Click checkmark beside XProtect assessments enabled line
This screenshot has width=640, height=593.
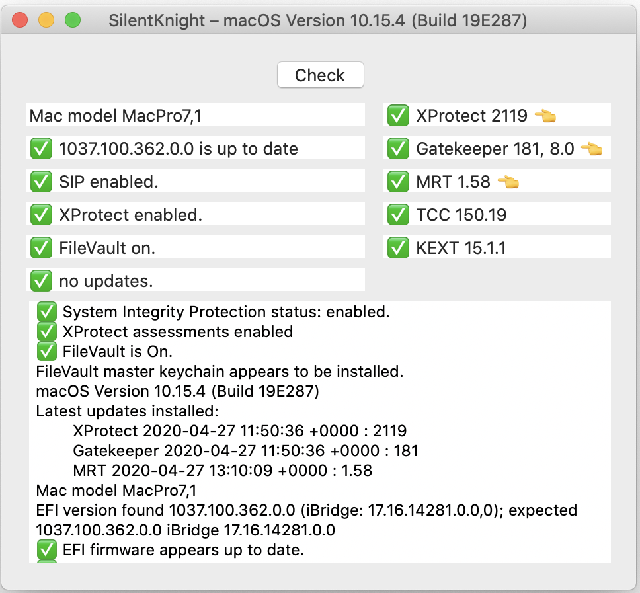point(47,331)
